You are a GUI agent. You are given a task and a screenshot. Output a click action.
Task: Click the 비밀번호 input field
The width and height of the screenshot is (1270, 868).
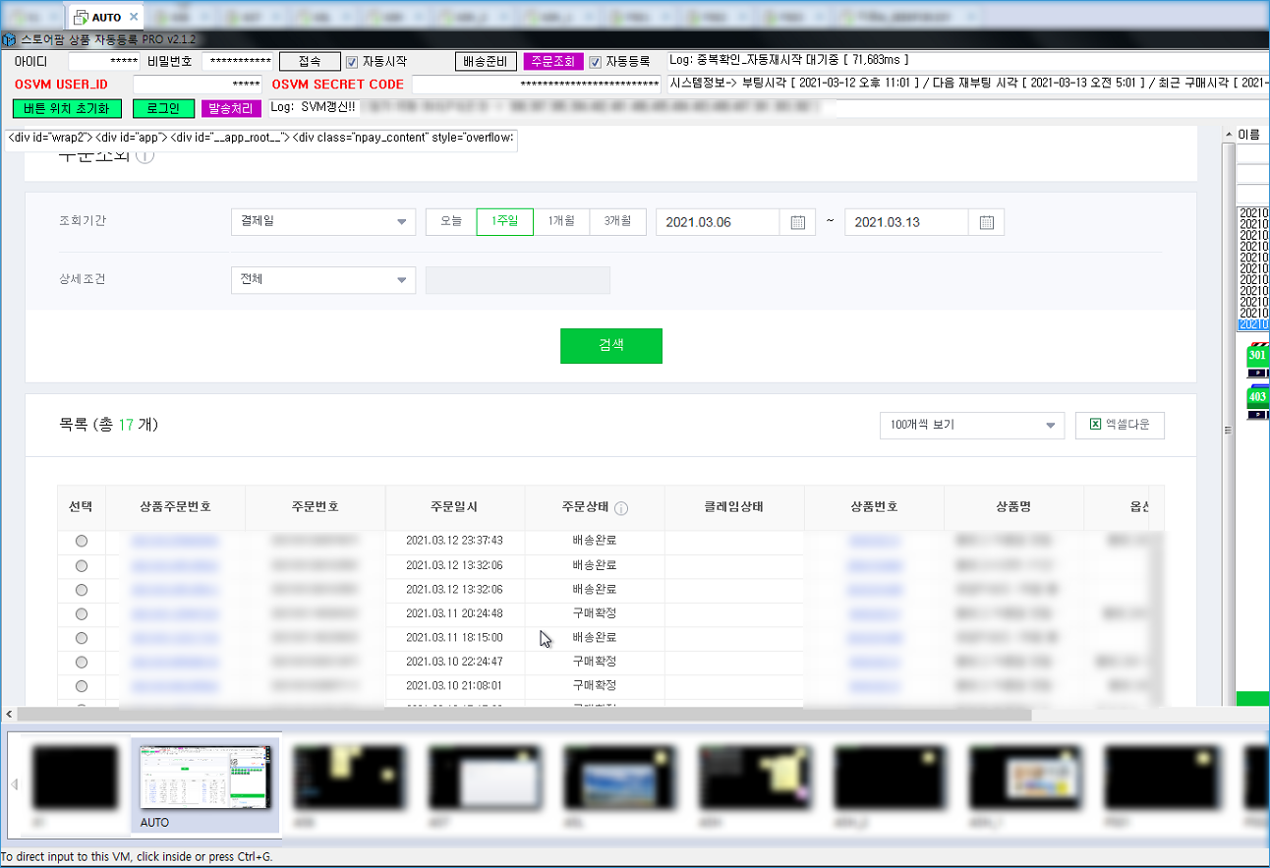237,62
